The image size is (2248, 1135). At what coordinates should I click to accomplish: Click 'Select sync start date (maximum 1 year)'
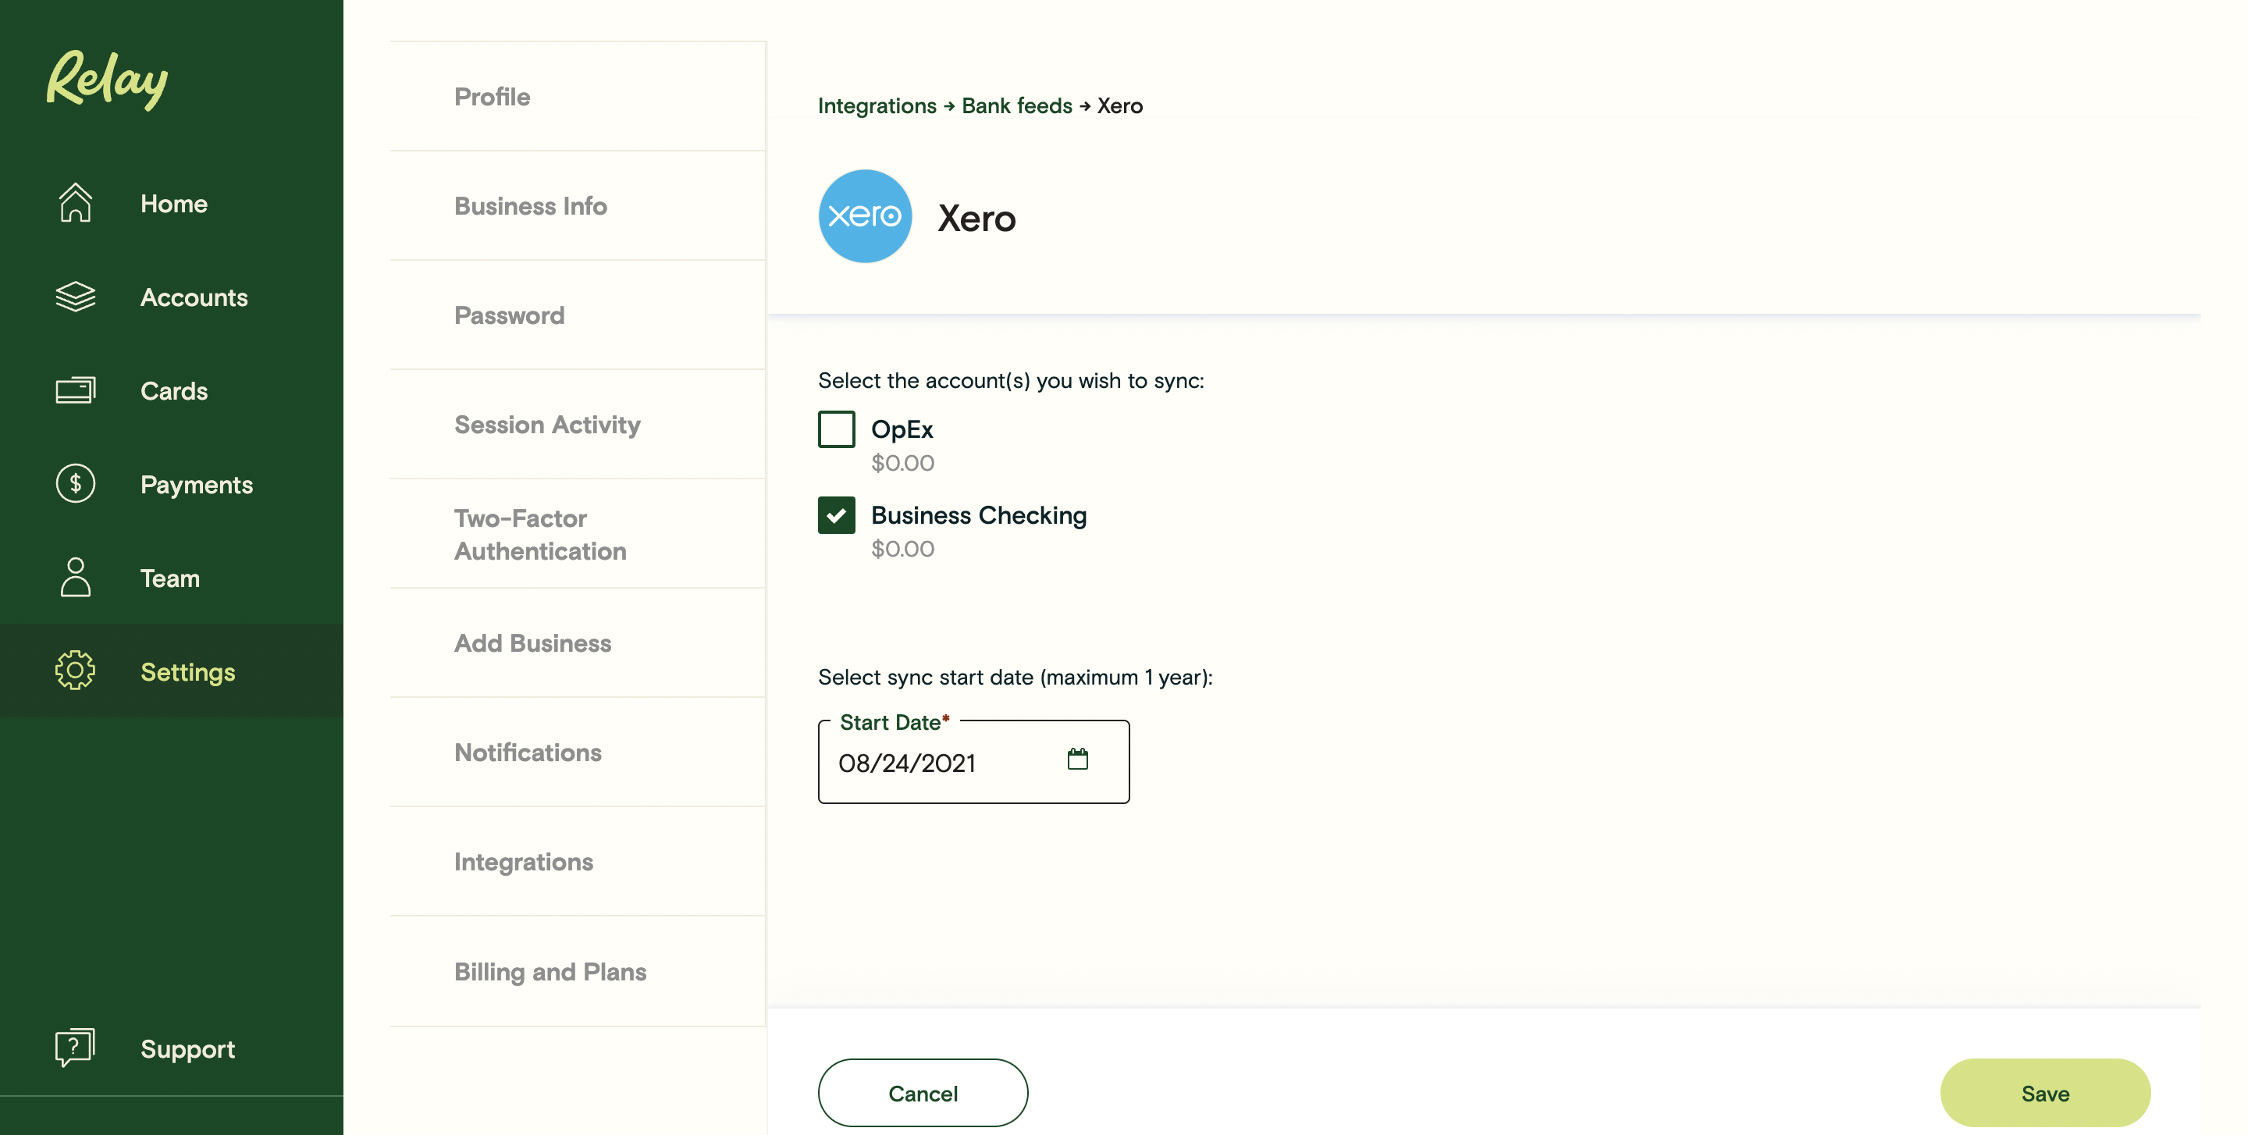tap(1015, 678)
